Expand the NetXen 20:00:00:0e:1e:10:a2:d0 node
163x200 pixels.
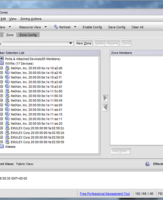click(1, 68)
